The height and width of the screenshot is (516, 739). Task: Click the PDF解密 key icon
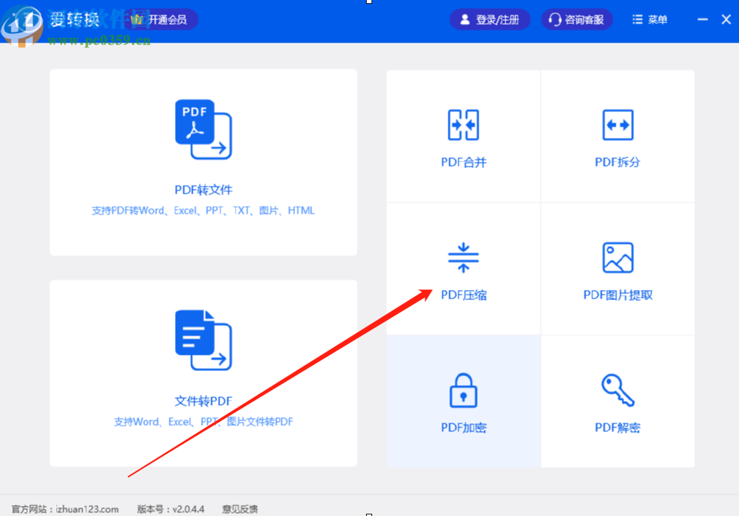coord(618,390)
